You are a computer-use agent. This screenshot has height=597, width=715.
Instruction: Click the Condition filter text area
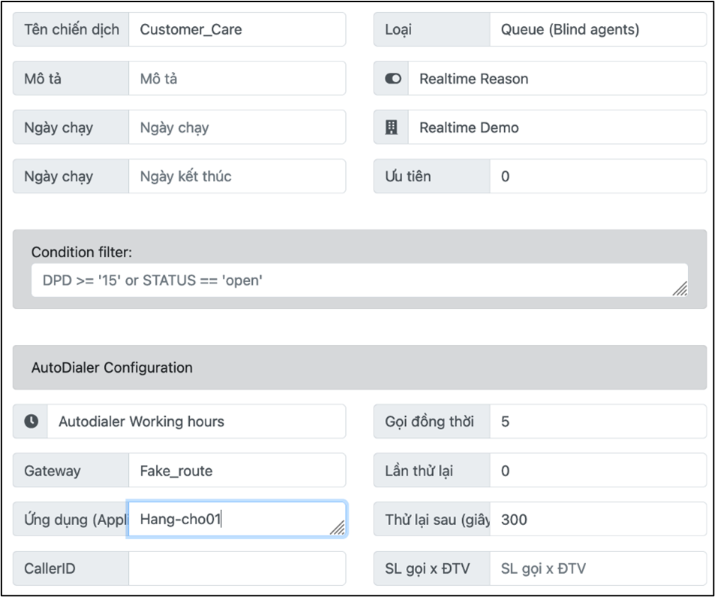pyautogui.click(x=353, y=280)
